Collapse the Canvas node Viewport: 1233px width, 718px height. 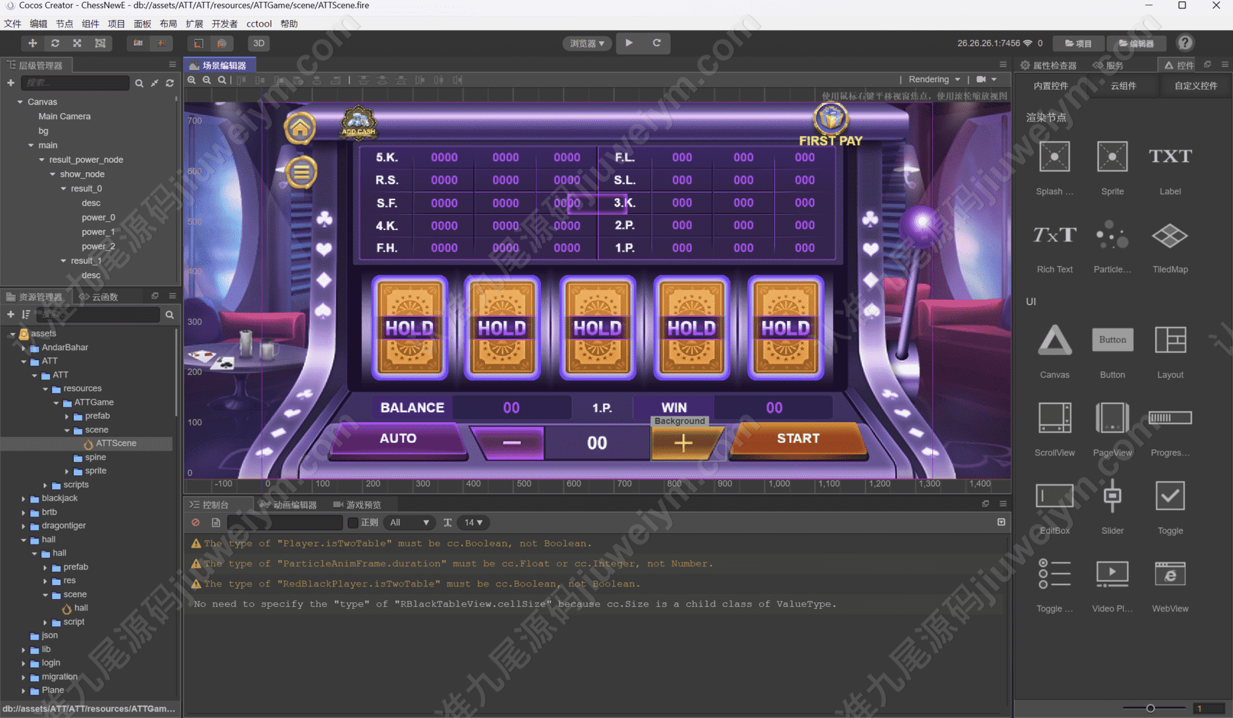21,102
